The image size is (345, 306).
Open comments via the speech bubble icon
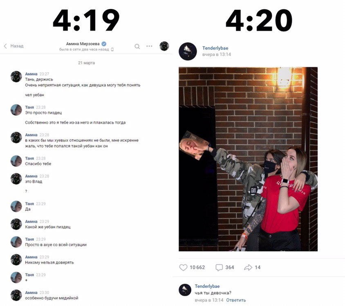pyautogui.click(x=219, y=268)
